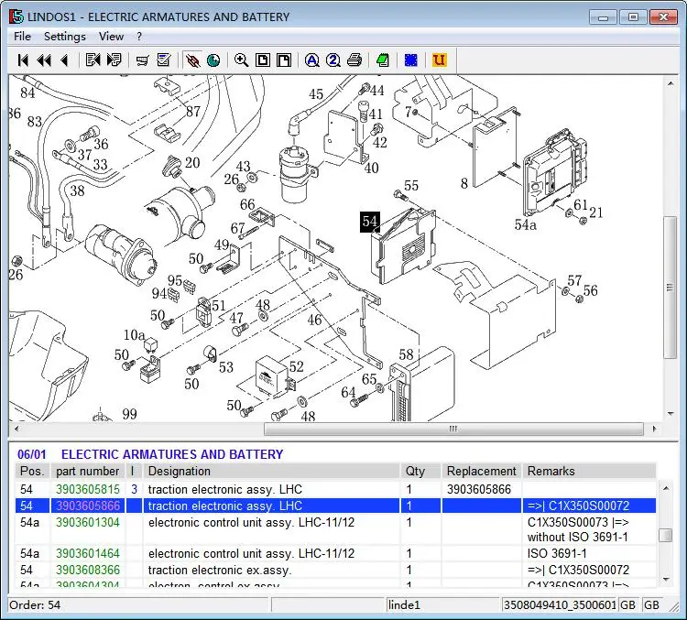
Task: Click the first page-fit icon
Action: coord(263,60)
